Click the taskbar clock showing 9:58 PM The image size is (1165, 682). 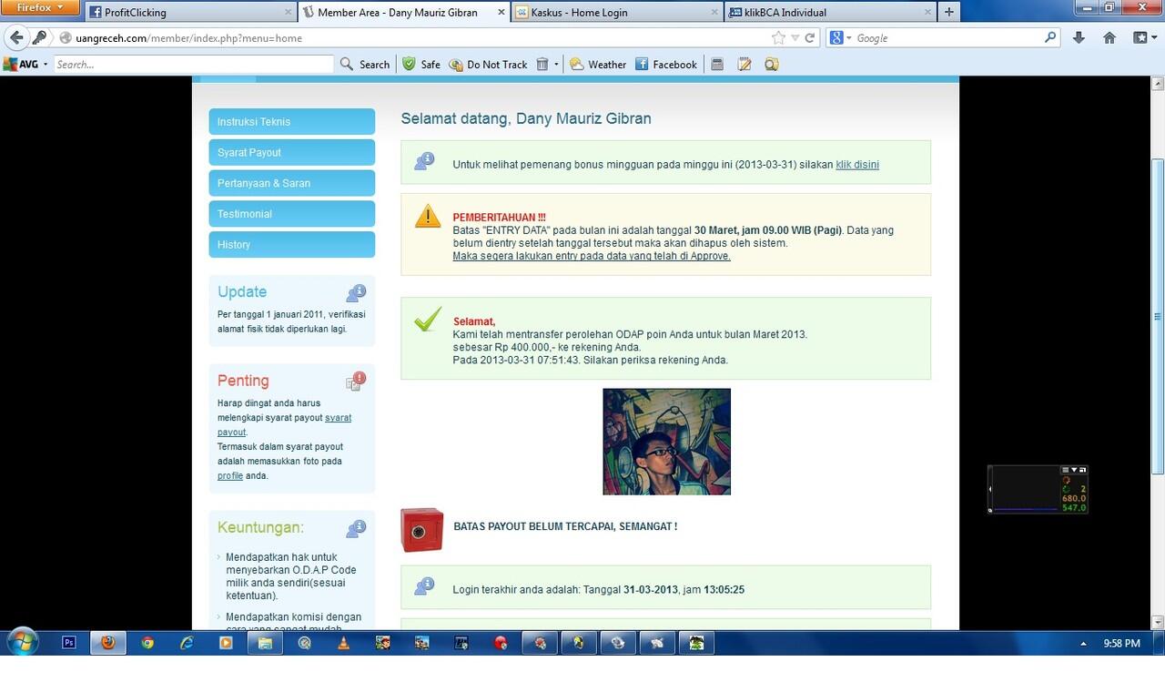[1121, 643]
